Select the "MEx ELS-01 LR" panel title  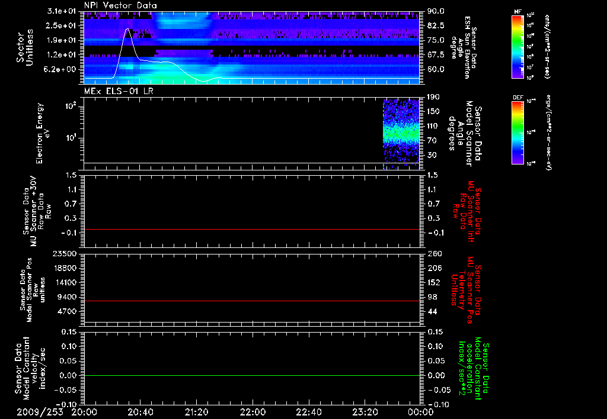coord(119,91)
